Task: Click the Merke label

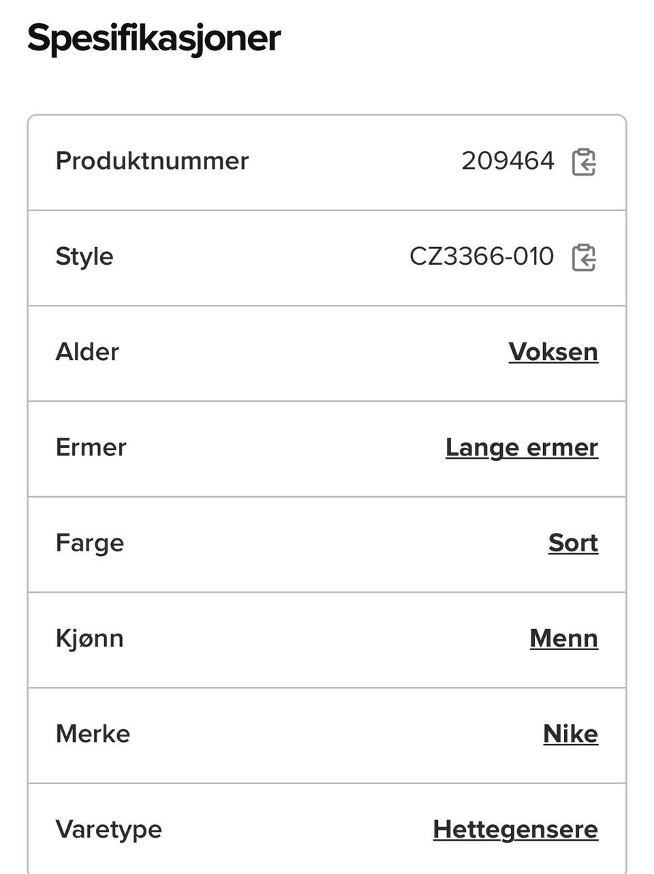Action: [x=93, y=734]
